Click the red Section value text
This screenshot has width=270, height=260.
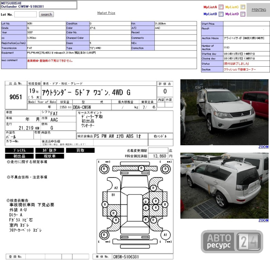point(240,70)
